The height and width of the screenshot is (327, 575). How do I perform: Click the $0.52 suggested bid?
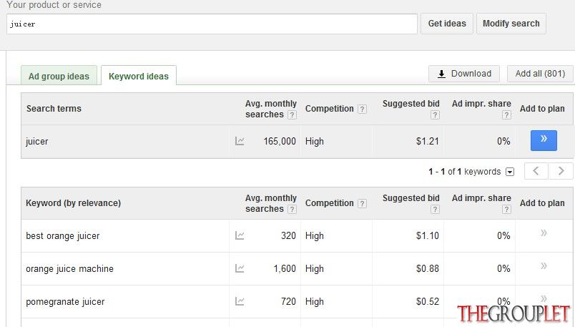click(428, 302)
